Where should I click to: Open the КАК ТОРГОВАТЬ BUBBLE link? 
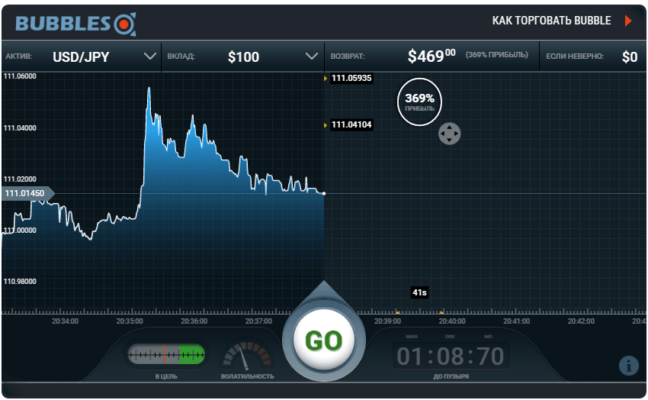551,21
